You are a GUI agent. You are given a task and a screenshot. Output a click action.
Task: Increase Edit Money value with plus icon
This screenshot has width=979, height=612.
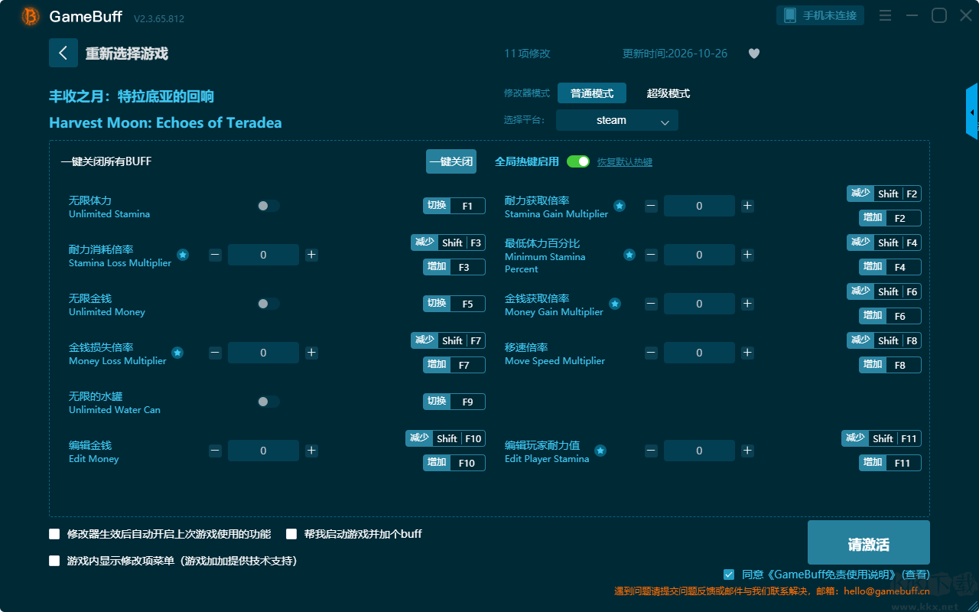[311, 451]
